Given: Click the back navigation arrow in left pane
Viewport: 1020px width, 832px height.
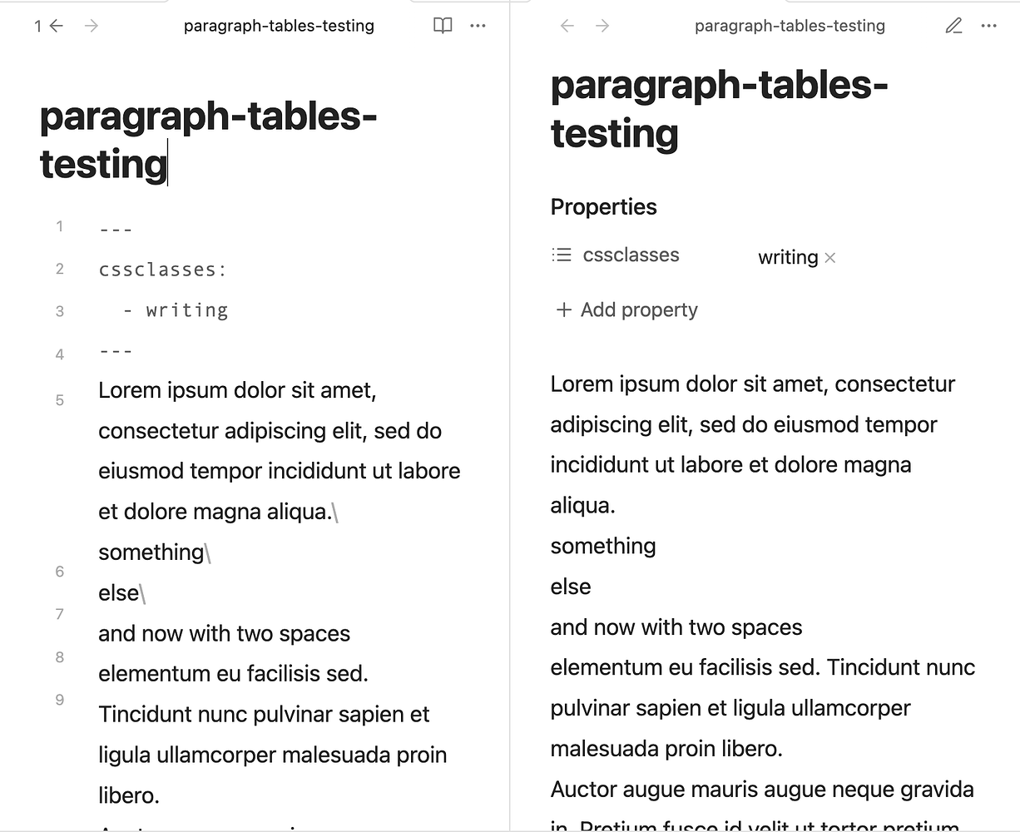Looking at the screenshot, I should click(55, 26).
